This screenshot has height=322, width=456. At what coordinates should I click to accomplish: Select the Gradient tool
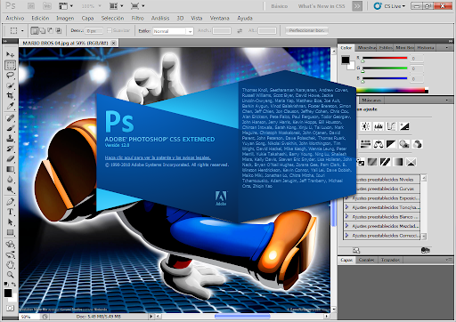[10, 169]
